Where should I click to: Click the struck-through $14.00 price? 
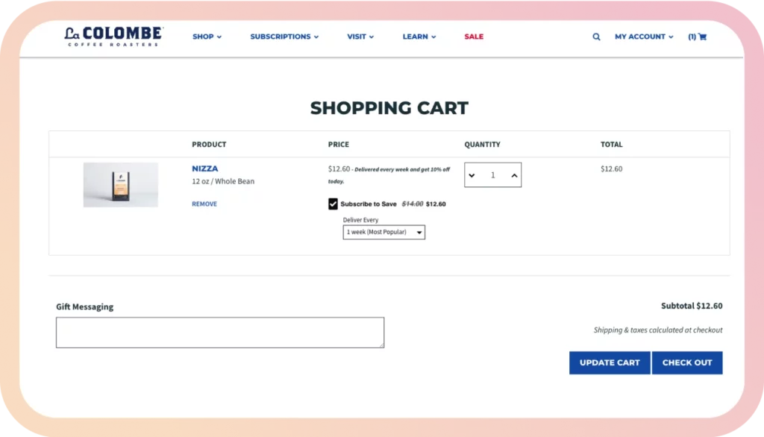coord(412,204)
